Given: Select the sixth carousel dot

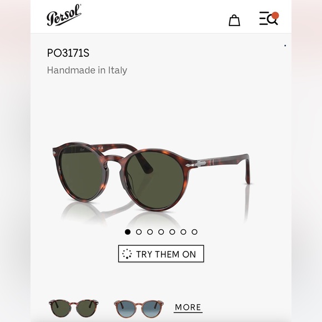Looking at the screenshot, I should click(x=183, y=232).
